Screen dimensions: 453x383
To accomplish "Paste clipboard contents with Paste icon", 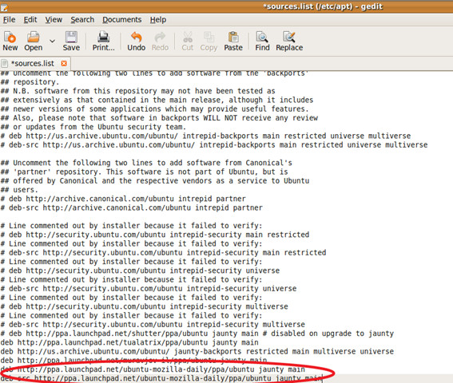I will click(233, 41).
